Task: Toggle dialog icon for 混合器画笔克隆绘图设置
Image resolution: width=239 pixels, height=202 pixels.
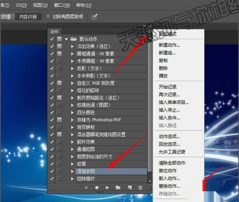Action: point(59,134)
